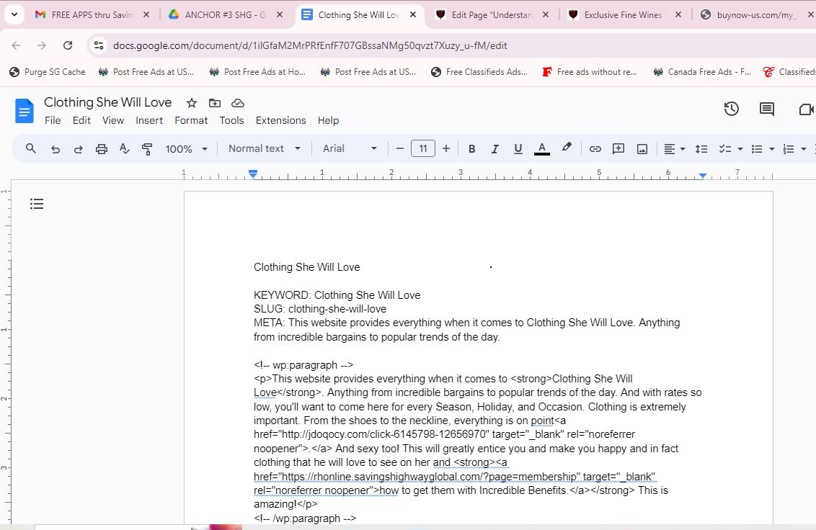Select the paint format roller

(x=147, y=149)
